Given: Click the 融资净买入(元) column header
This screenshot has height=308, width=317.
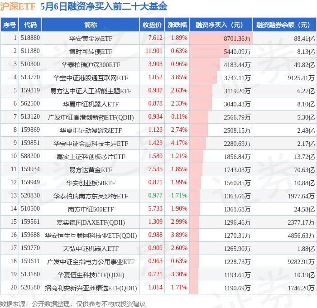Looking at the screenshot, I should [x=221, y=24].
